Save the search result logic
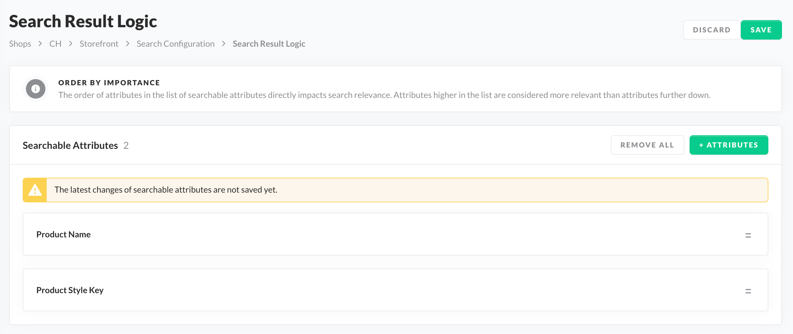 (x=761, y=30)
